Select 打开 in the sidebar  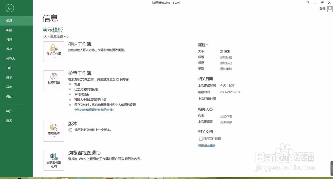(x=16, y=40)
